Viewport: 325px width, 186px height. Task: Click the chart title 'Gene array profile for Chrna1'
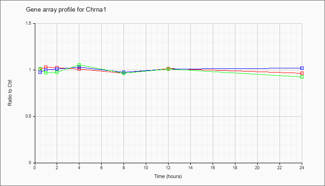point(66,10)
